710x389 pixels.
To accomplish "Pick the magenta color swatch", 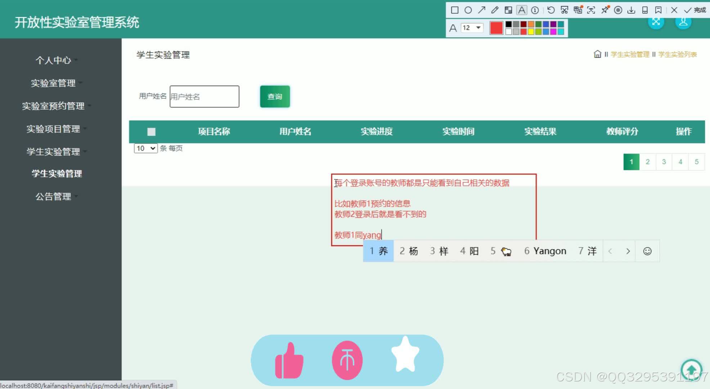I will coord(553,31).
